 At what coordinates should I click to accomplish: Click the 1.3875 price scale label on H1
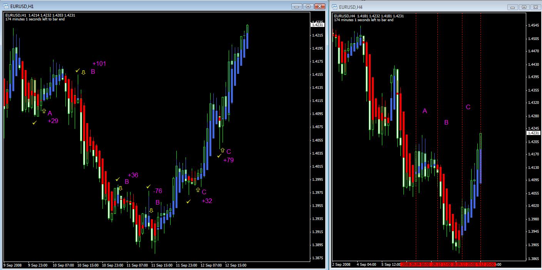(x=318, y=258)
